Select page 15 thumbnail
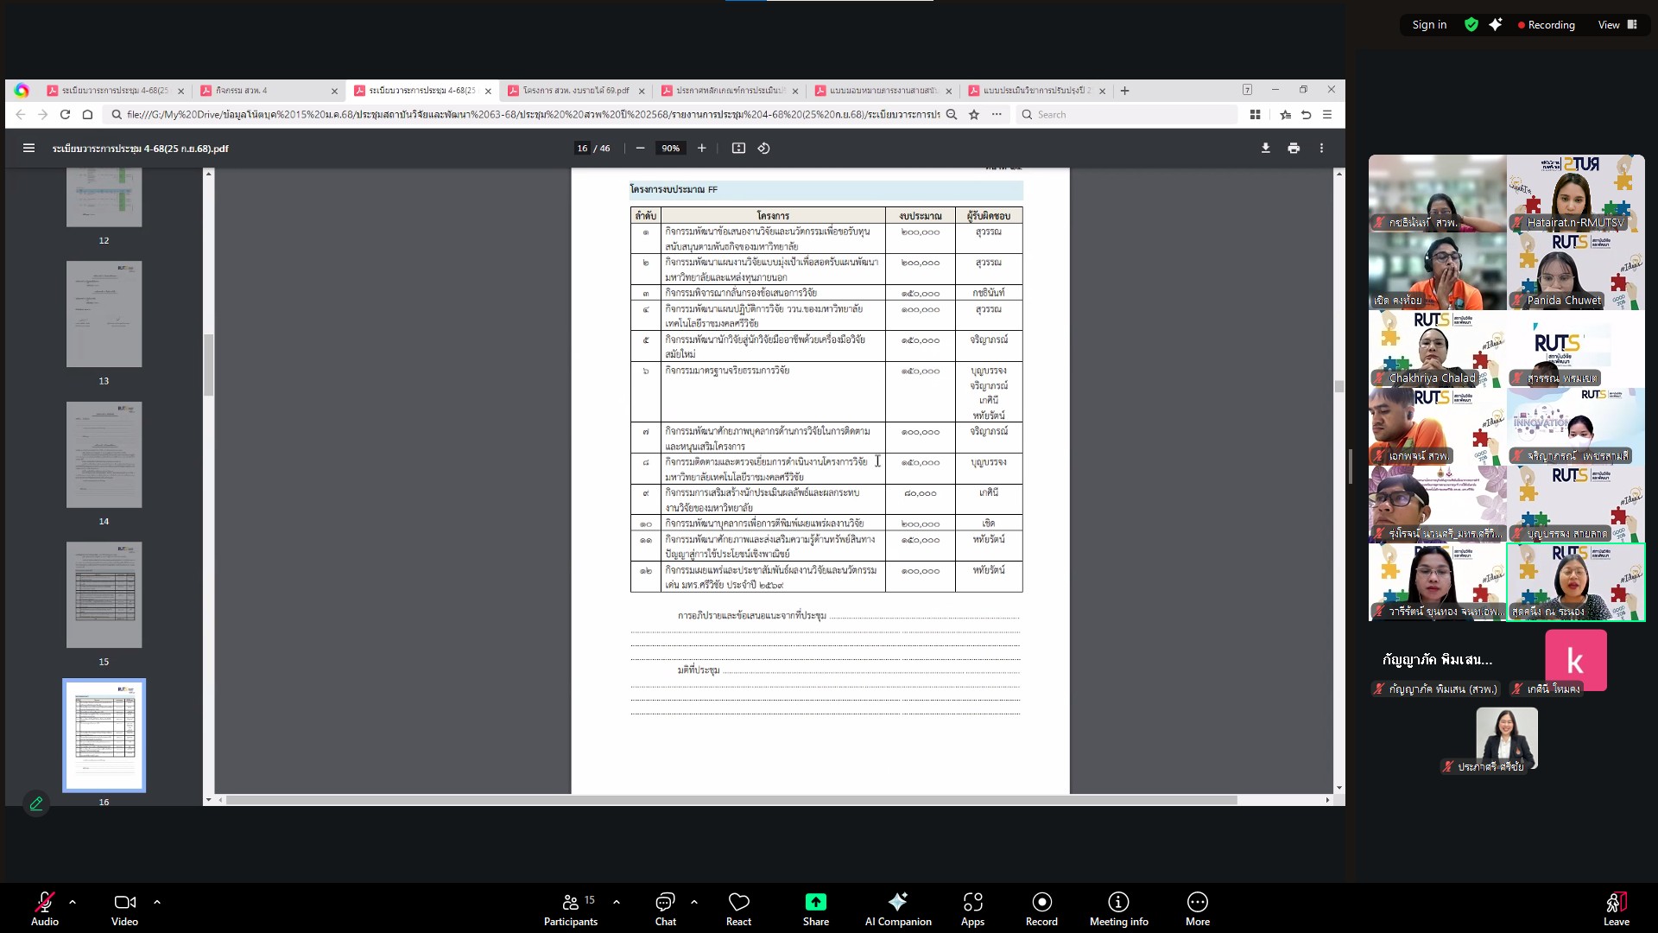Viewport: 1658px width, 933px height. 104,595
